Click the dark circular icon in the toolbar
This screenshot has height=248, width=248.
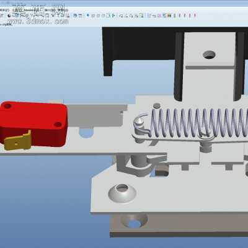pos(9,15)
